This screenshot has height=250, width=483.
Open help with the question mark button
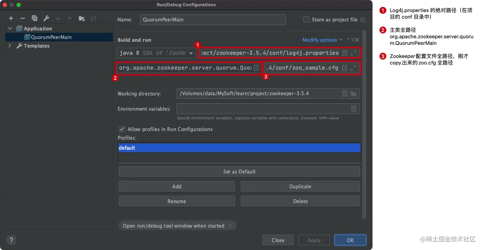(x=11, y=240)
